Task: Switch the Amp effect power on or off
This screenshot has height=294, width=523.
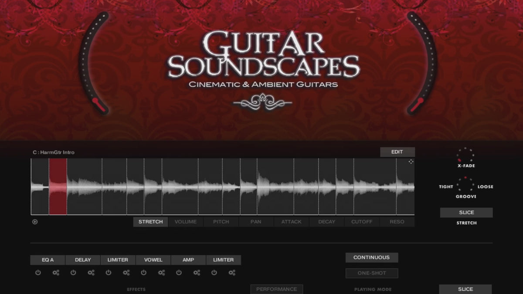Action: [179, 273]
